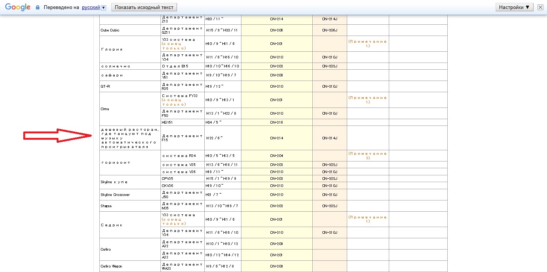Click the H21 / 7 ~ date cell
This screenshot has width=547, height=272.
pos(223,195)
